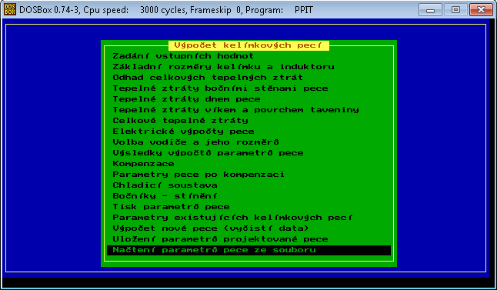Click highlighted Načtení parametrů pece ze souboru

coord(248,250)
